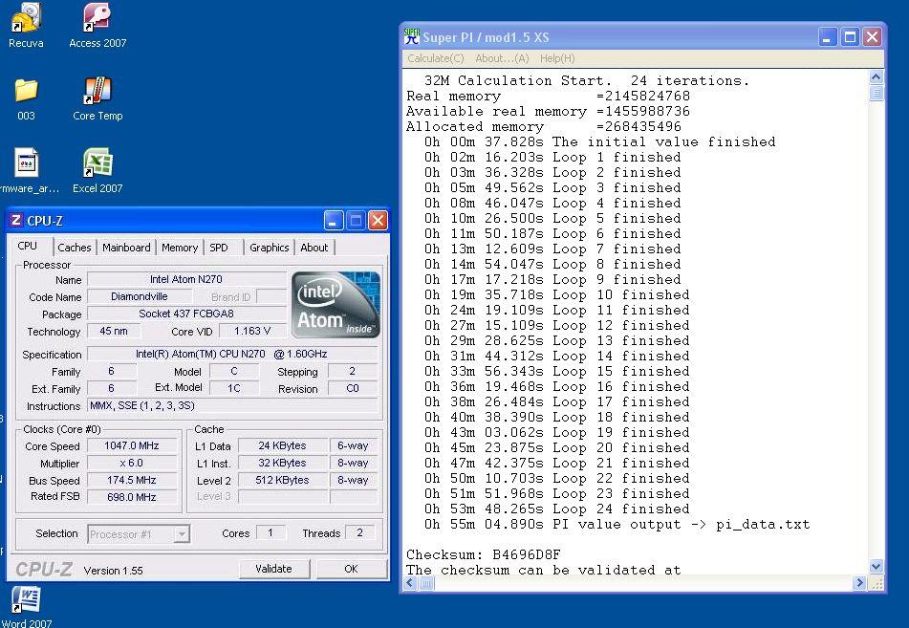This screenshot has height=628, width=909.
Task: Click the 512 KBytes Level 2 value
Action: coord(282,480)
